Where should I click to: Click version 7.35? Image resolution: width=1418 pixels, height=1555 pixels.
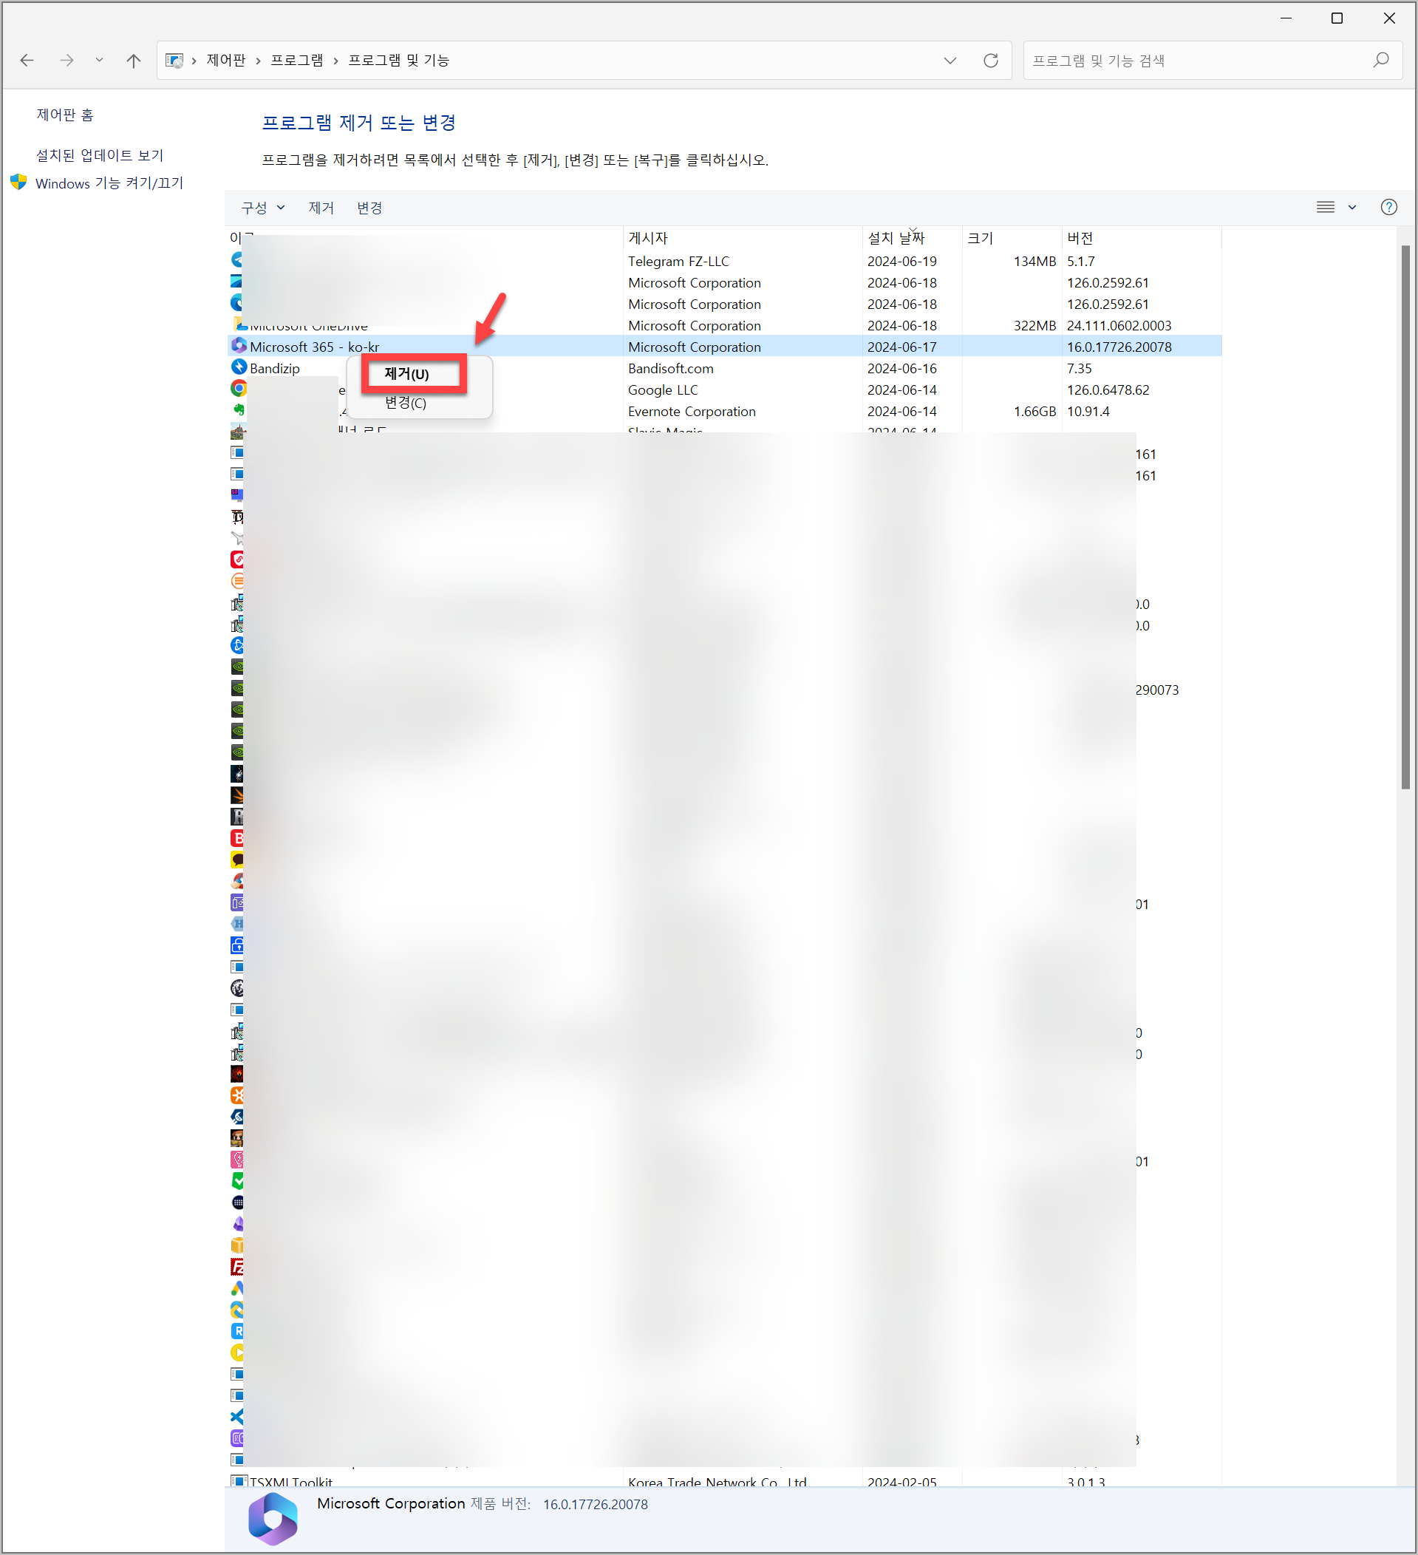click(x=1080, y=368)
